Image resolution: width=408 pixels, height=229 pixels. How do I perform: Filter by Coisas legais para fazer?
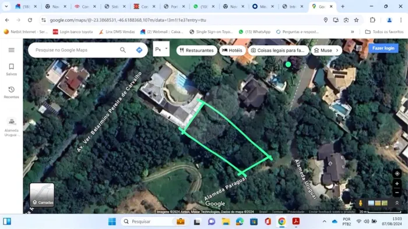click(x=278, y=51)
